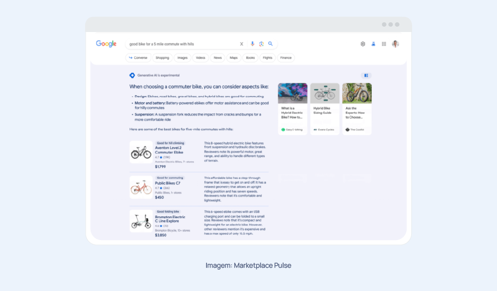Select the Books filter chip
Screen dimensions: 497x291
coord(250,58)
